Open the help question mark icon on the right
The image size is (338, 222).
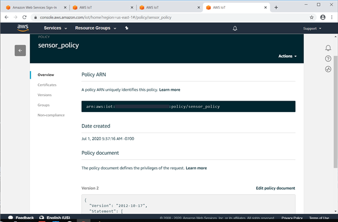tap(328, 59)
